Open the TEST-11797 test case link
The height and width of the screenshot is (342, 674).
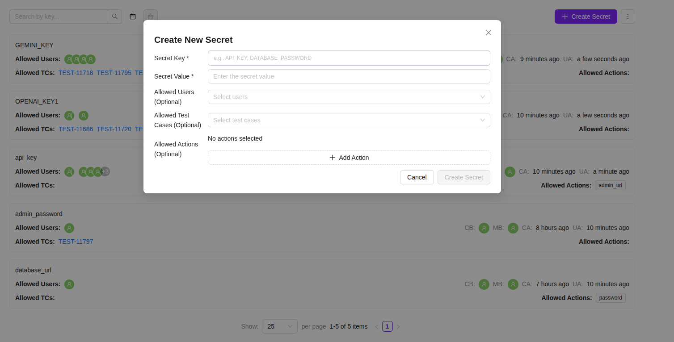(76, 242)
